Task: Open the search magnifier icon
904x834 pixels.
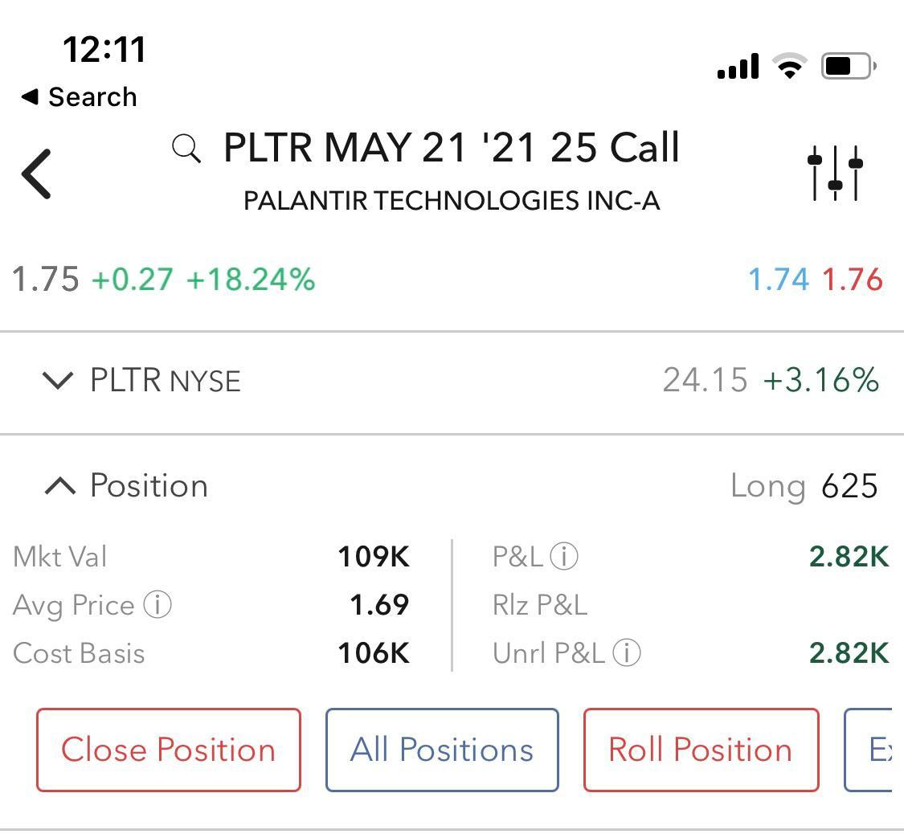Action: point(185,148)
